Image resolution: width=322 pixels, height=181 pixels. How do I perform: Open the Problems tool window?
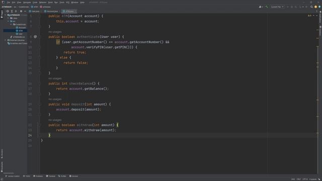[x=38, y=176]
